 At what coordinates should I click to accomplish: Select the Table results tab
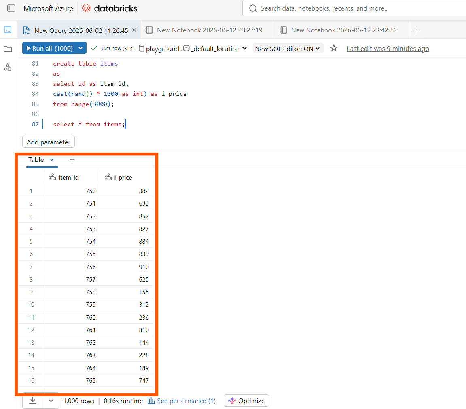36,160
